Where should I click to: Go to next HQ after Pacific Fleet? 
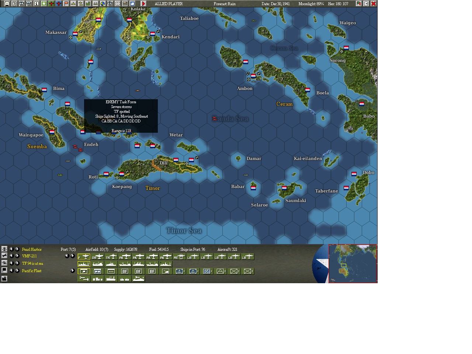[x=17, y=271]
